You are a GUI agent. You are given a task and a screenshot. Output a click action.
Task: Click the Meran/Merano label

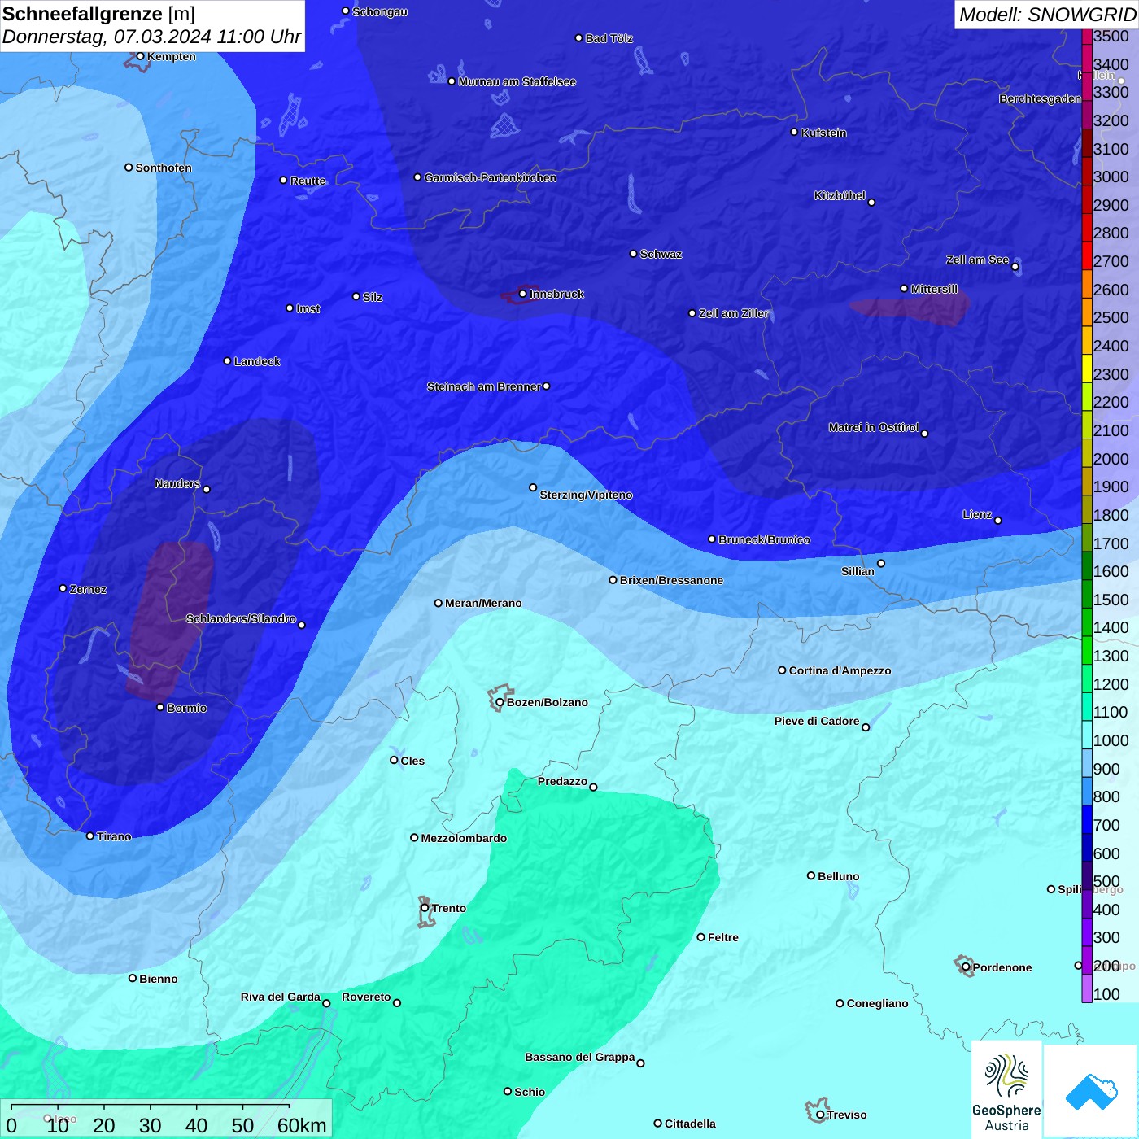[x=483, y=603]
